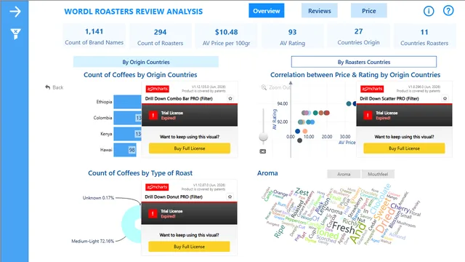Open the info circle icon
The width and height of the screenshot is (465, 262).
tap(429, 12)
